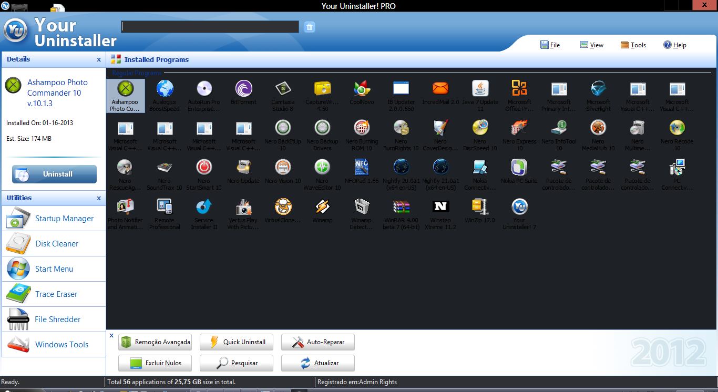
Task: Click the Remoção Avançada button
Action: coord(155,342)
